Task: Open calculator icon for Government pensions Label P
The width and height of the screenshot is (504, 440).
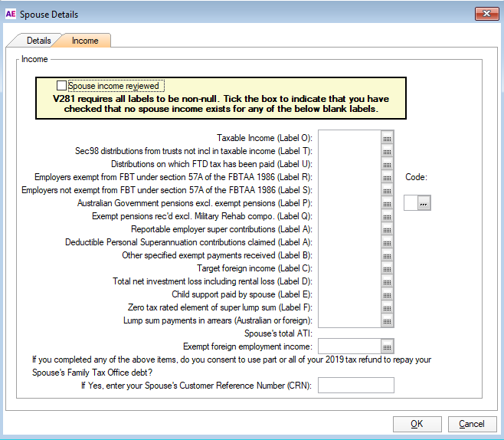Action: (x=387, y=203)
